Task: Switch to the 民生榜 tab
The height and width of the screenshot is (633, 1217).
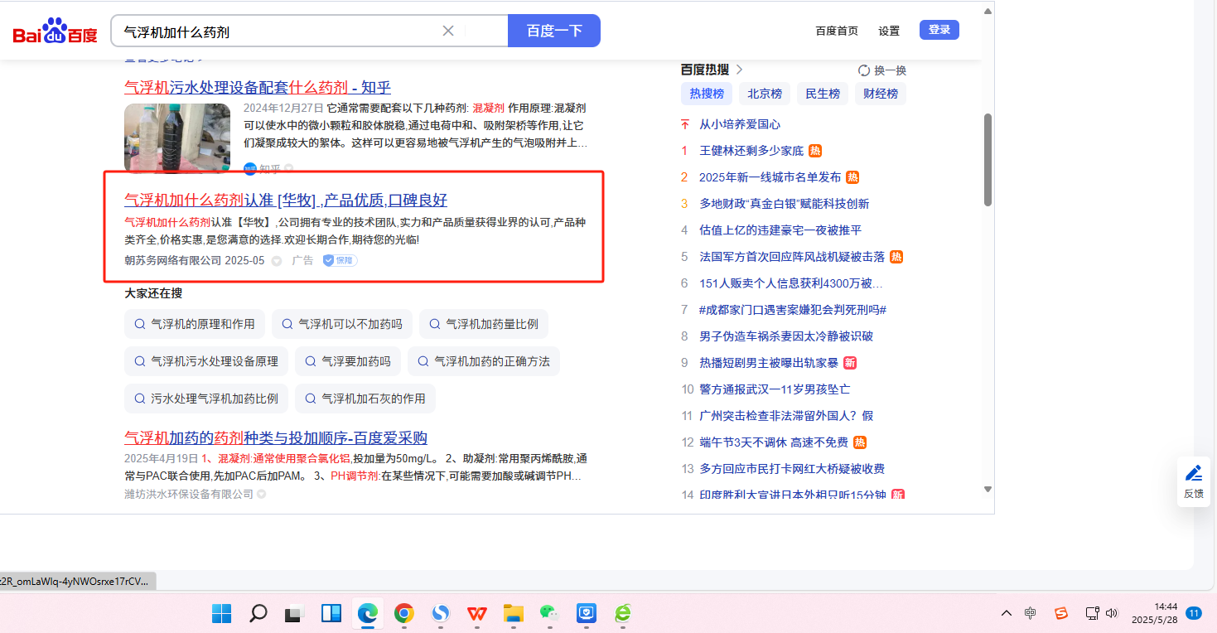Action: (823, 94)
